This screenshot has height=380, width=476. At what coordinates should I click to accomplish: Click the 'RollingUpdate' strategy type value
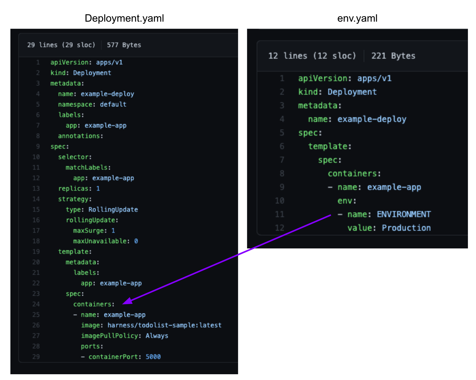[113, 209]
